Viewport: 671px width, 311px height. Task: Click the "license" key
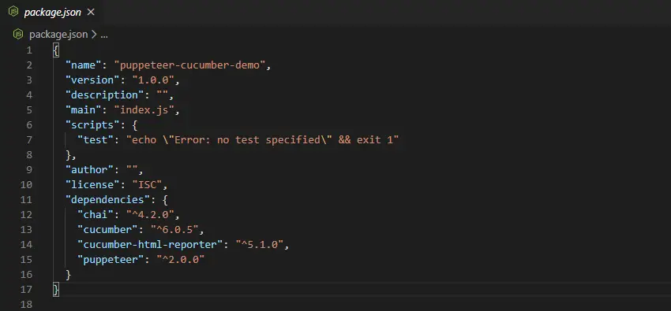click(x=92, y=185)
